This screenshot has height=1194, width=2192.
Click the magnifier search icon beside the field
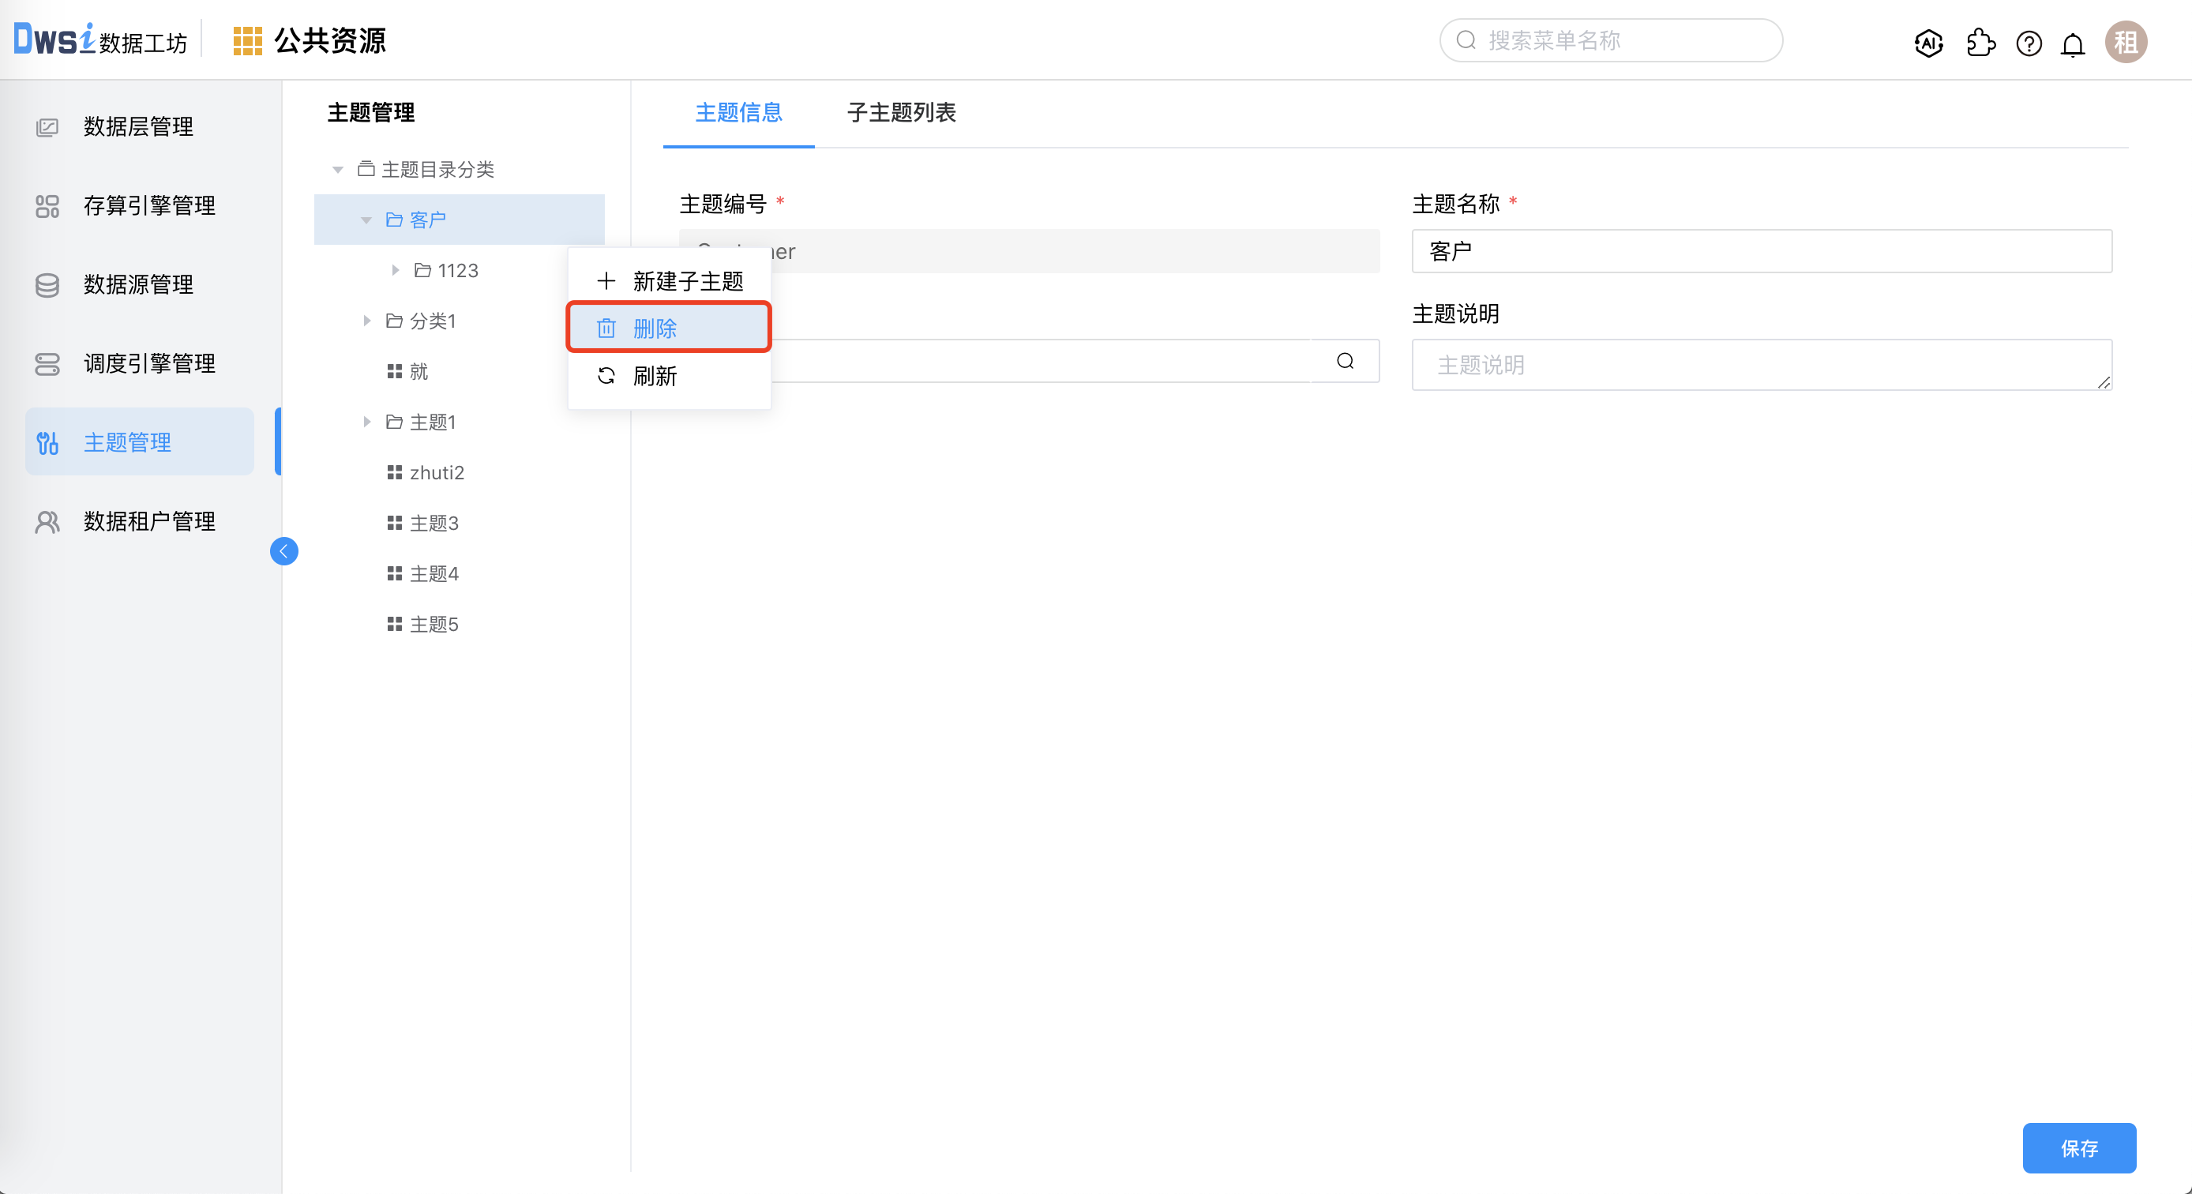coord(1345,361)
